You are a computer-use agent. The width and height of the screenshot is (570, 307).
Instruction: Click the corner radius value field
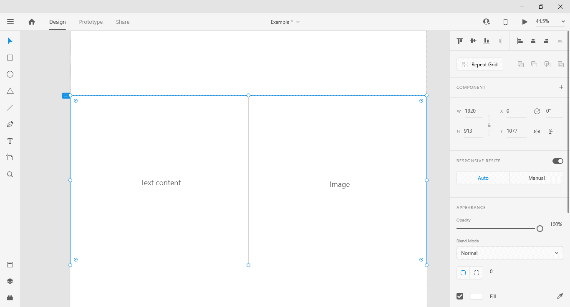(496, 272)
